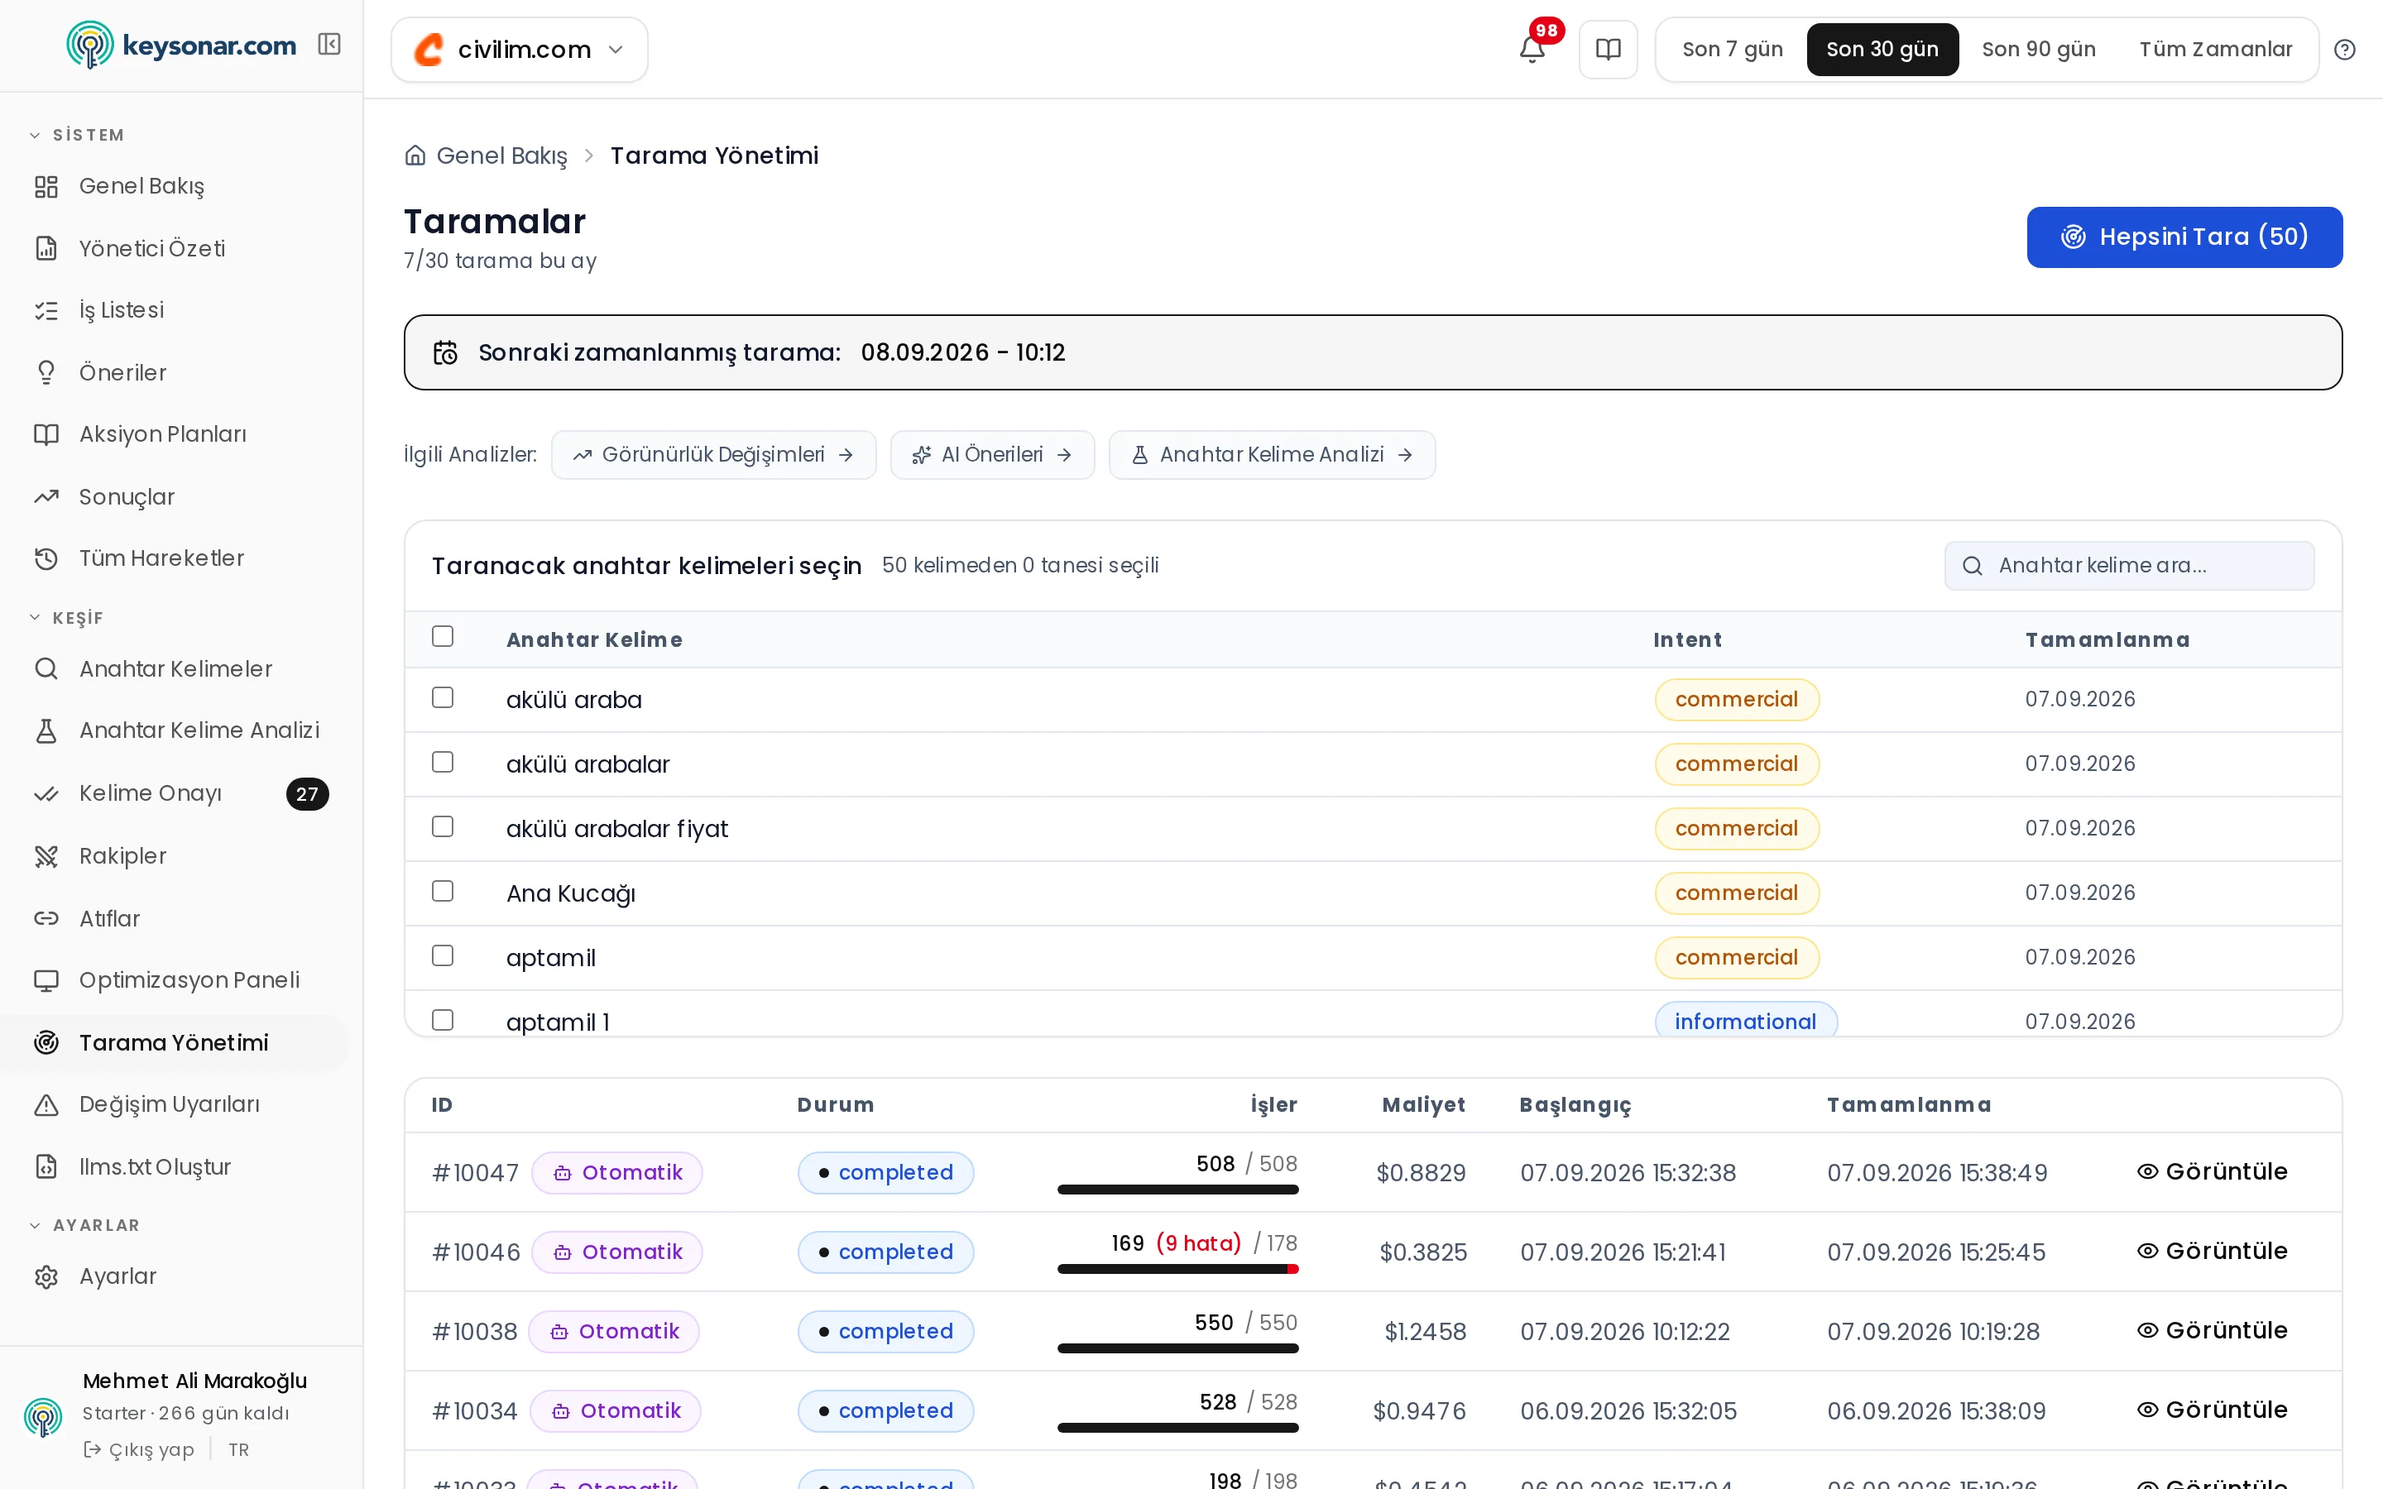Toggle the select-all keywords checkbox

tap(444, 636)
